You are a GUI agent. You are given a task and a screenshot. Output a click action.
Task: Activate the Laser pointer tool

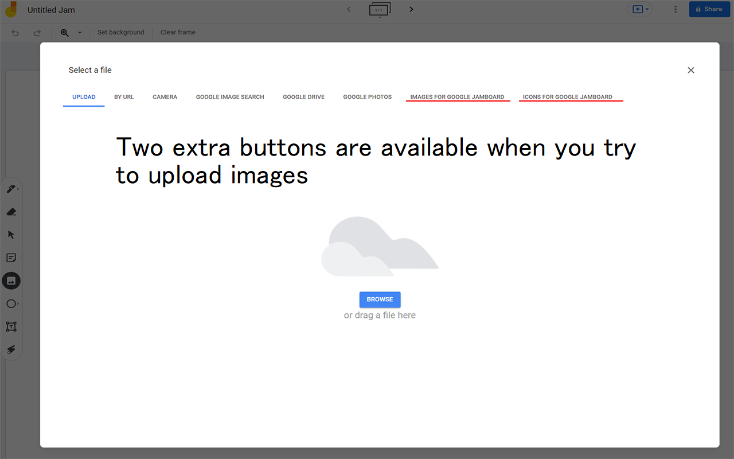[11, 349]
